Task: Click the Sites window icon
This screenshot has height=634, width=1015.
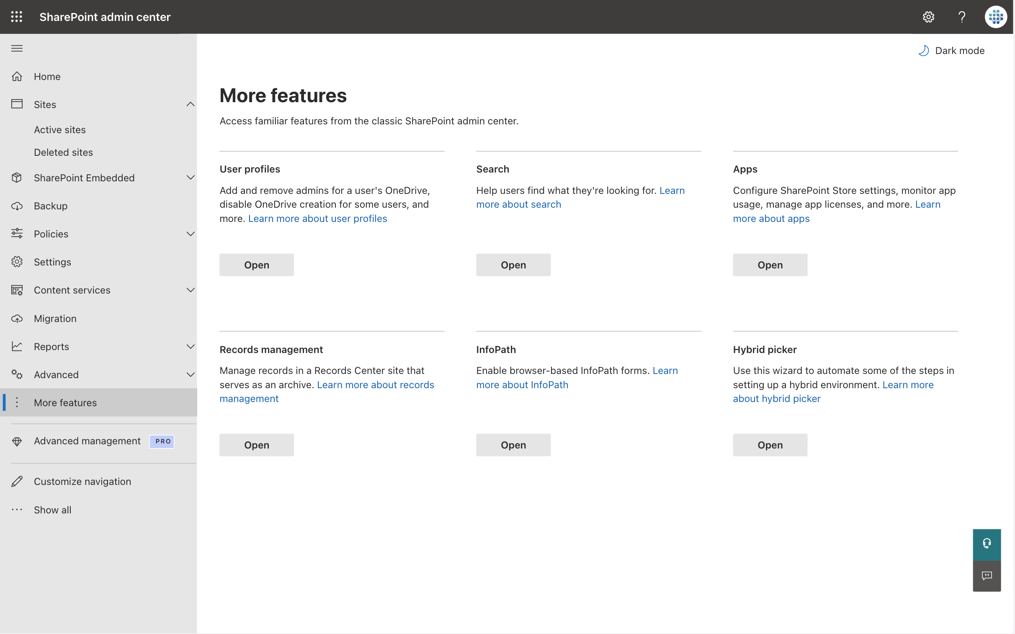Action: (x=17, y=104)
